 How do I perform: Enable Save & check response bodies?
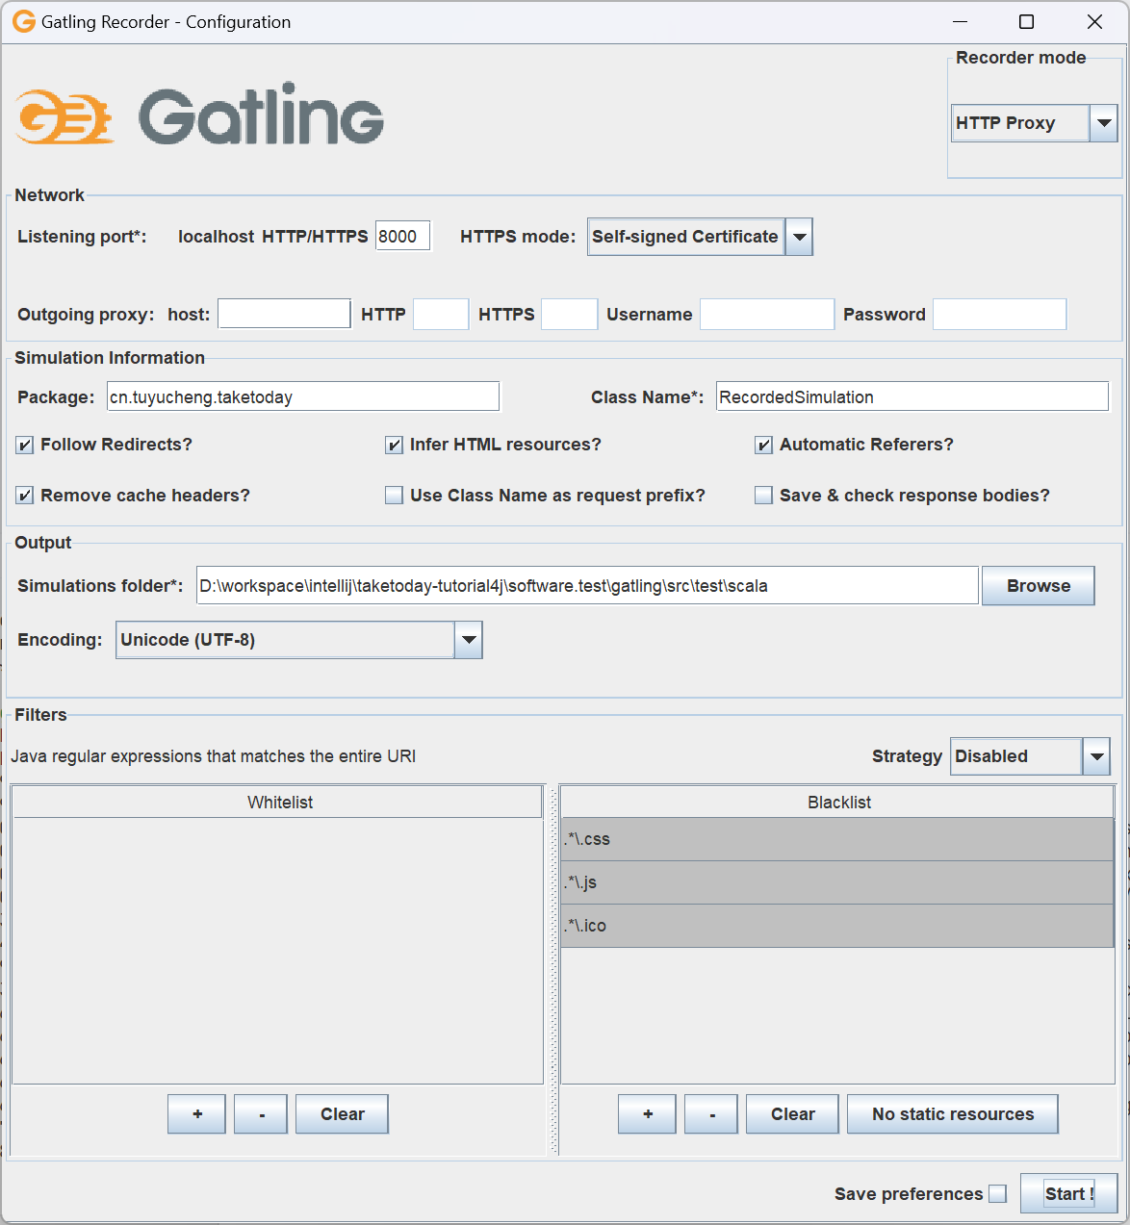tap(763, 496)
